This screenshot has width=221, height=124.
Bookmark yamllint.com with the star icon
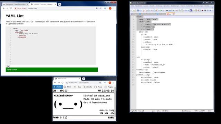(x=100, y=8)
